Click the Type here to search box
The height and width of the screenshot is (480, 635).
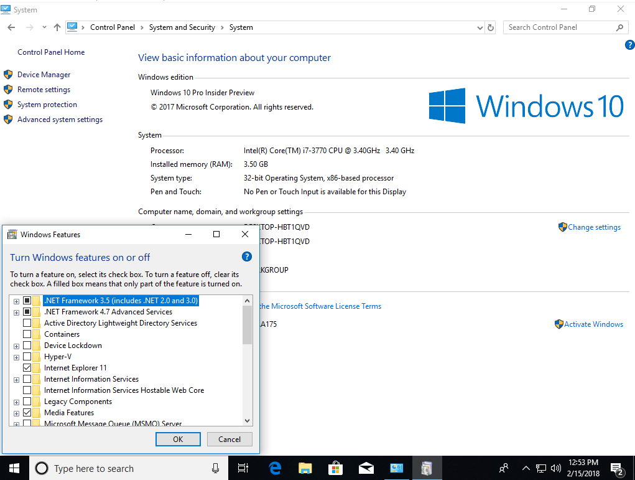129,468
